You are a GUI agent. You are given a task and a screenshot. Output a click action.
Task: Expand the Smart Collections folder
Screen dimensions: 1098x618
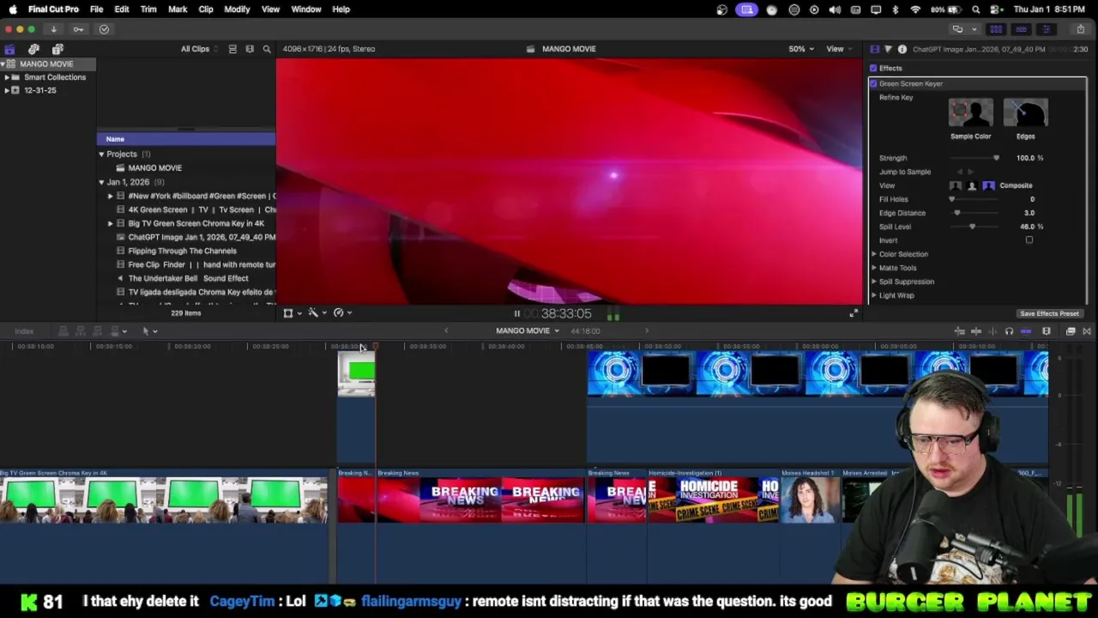coord(7,77)
